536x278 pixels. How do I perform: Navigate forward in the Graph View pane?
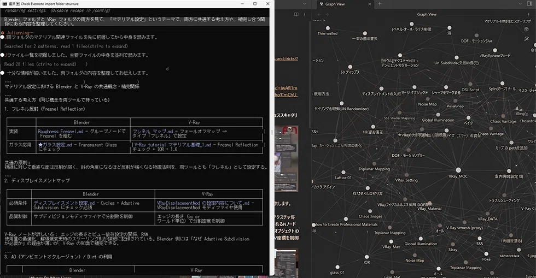point(327,14)
